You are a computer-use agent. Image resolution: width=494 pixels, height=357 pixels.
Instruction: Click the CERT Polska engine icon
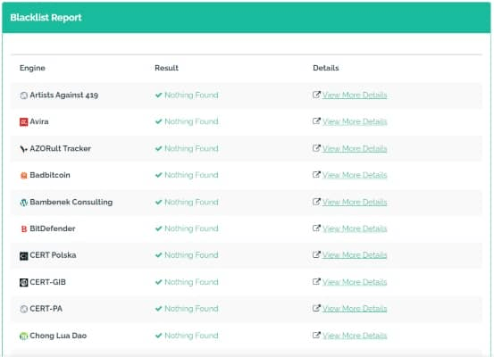coord(23,255)
